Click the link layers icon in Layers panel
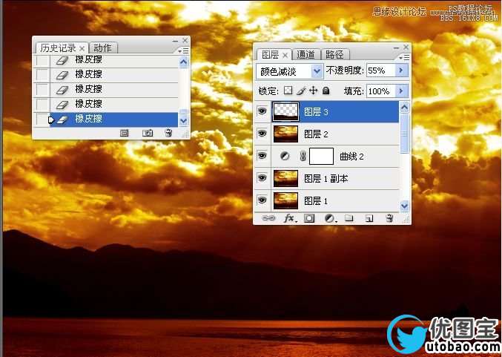The image size is (502, 357). click(268, 218)
